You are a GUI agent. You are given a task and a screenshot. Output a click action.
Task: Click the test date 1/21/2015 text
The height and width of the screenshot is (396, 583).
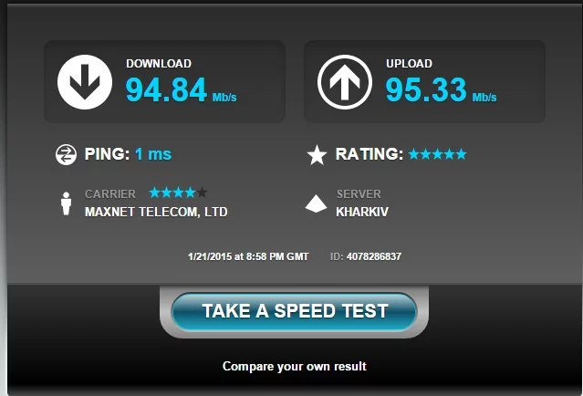click(211, 256)
